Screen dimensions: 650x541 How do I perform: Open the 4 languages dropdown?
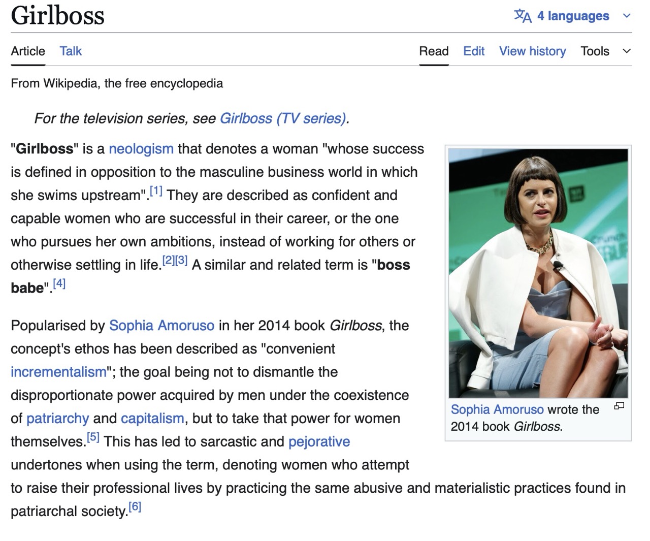coord(572,16)
